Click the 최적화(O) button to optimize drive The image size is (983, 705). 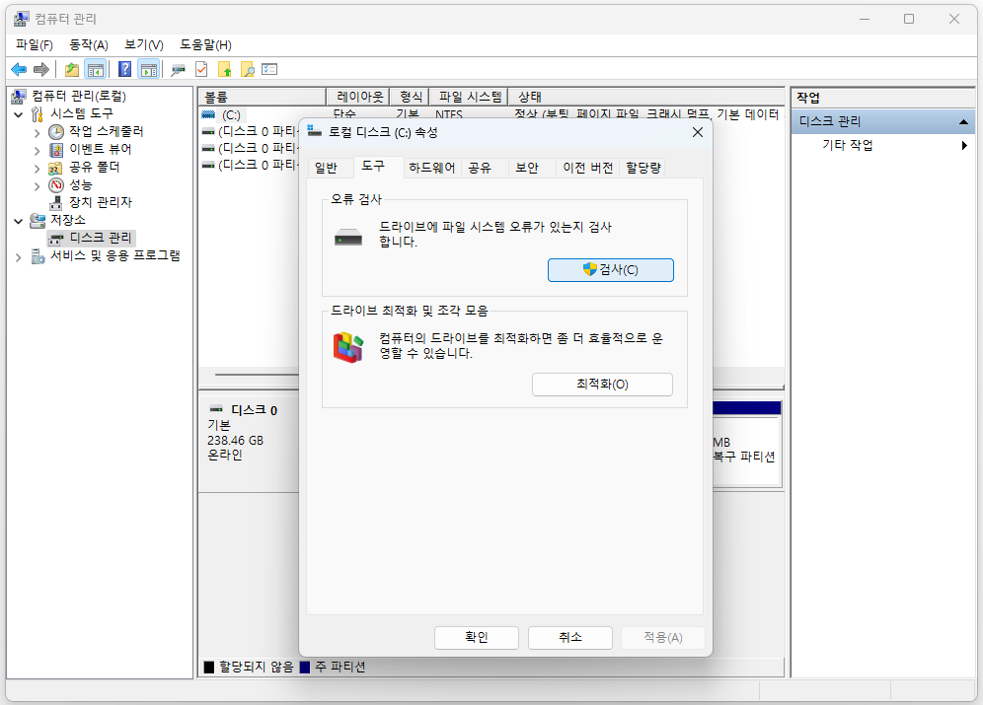602,385
